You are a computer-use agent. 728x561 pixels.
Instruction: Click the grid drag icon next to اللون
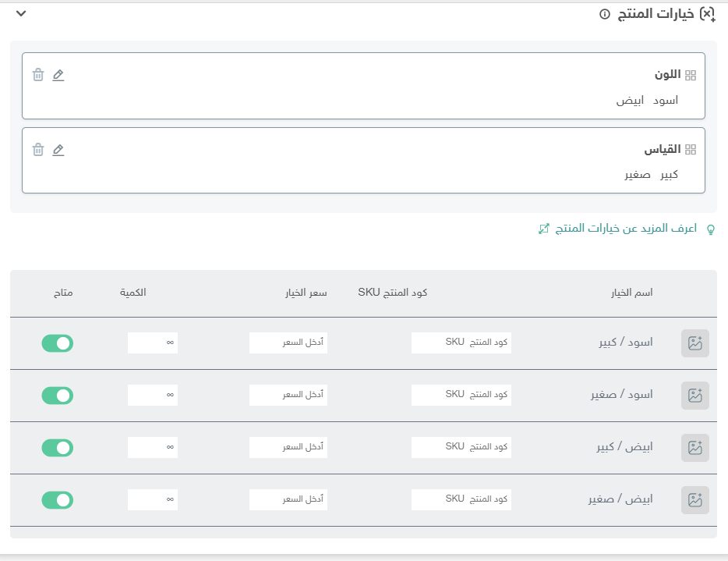(691, 76)
